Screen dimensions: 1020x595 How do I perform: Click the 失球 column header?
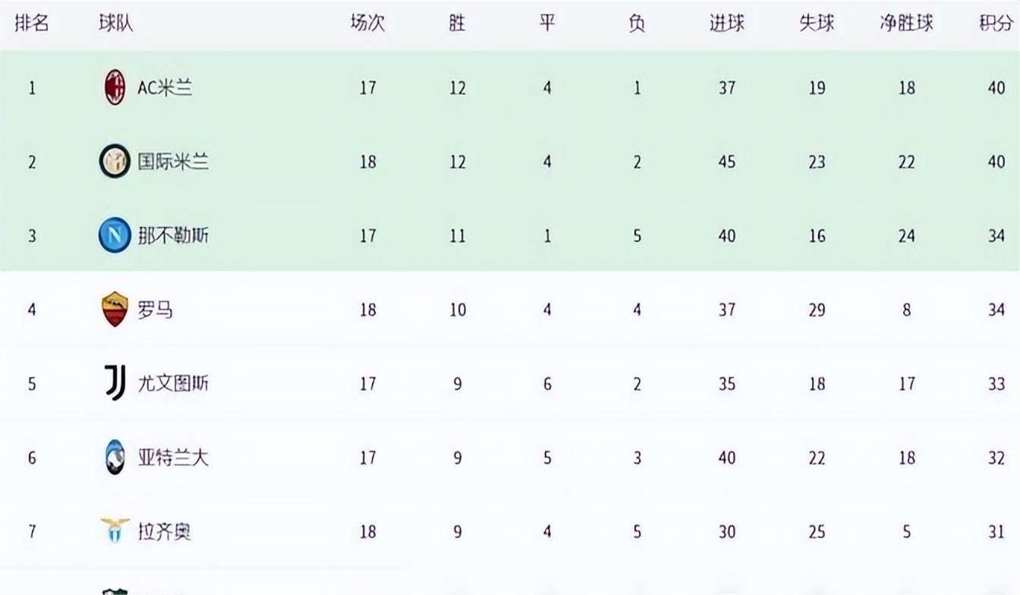817,24
